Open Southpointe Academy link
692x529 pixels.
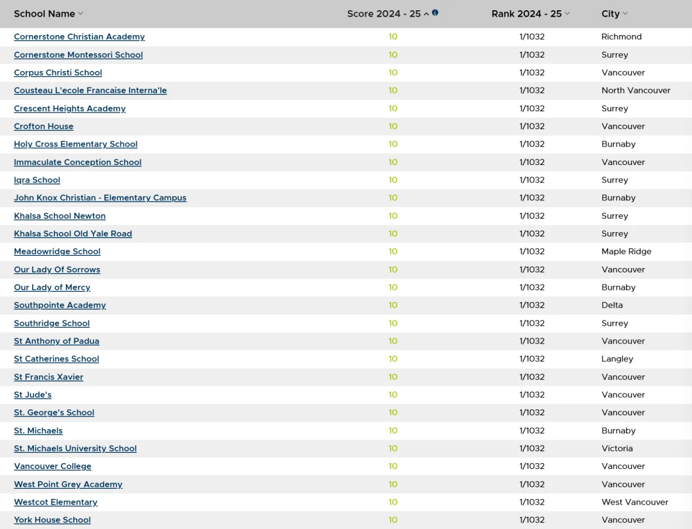click(x=60, y=305)
